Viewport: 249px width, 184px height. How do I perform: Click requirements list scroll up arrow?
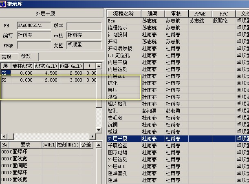pyautogui.click(x=99, y=145)
